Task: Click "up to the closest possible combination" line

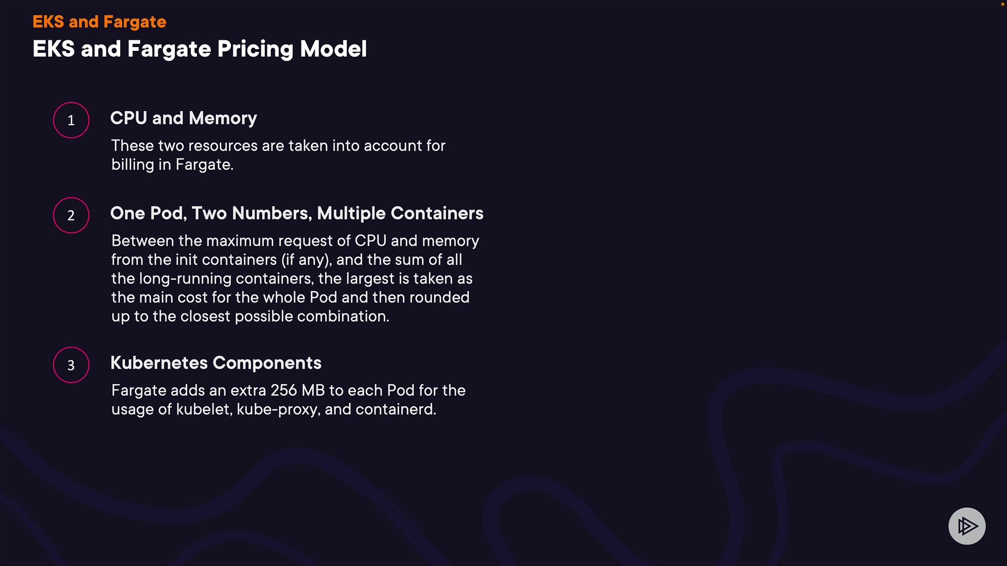Action: [250, 316]
